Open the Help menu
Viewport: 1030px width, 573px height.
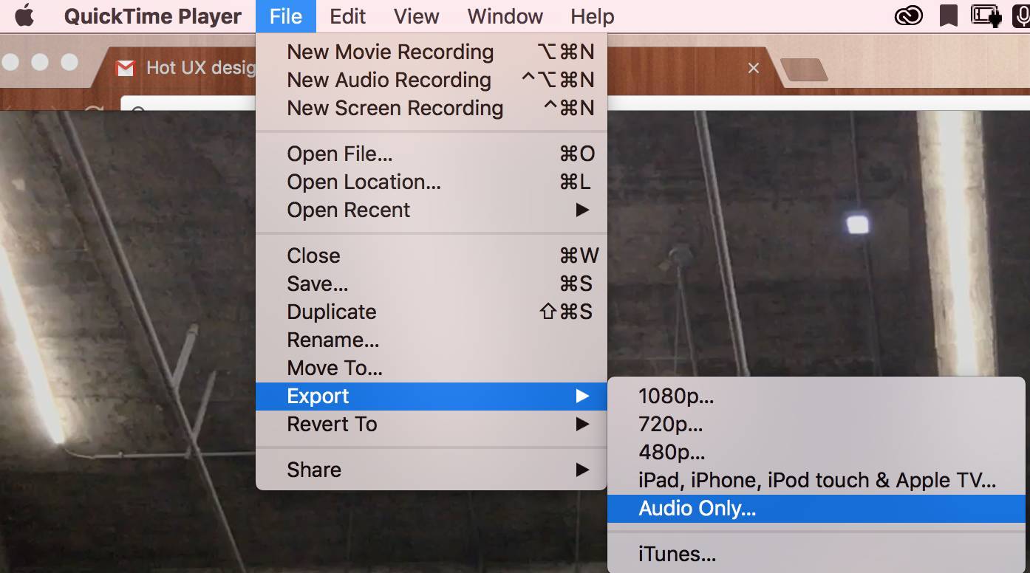[593, 16]
